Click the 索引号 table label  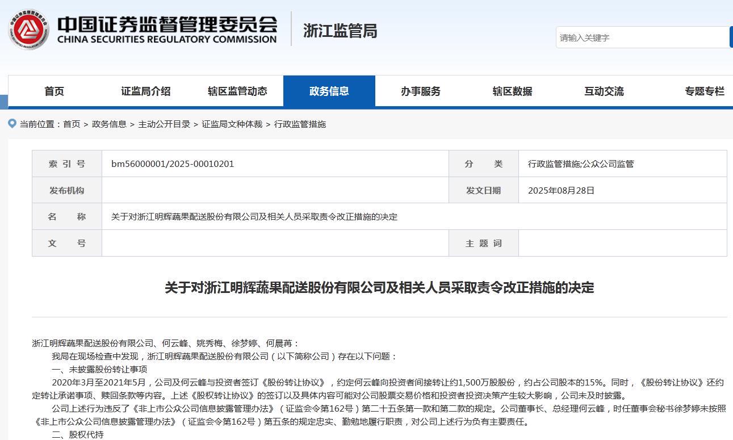[x=67, y=164]
